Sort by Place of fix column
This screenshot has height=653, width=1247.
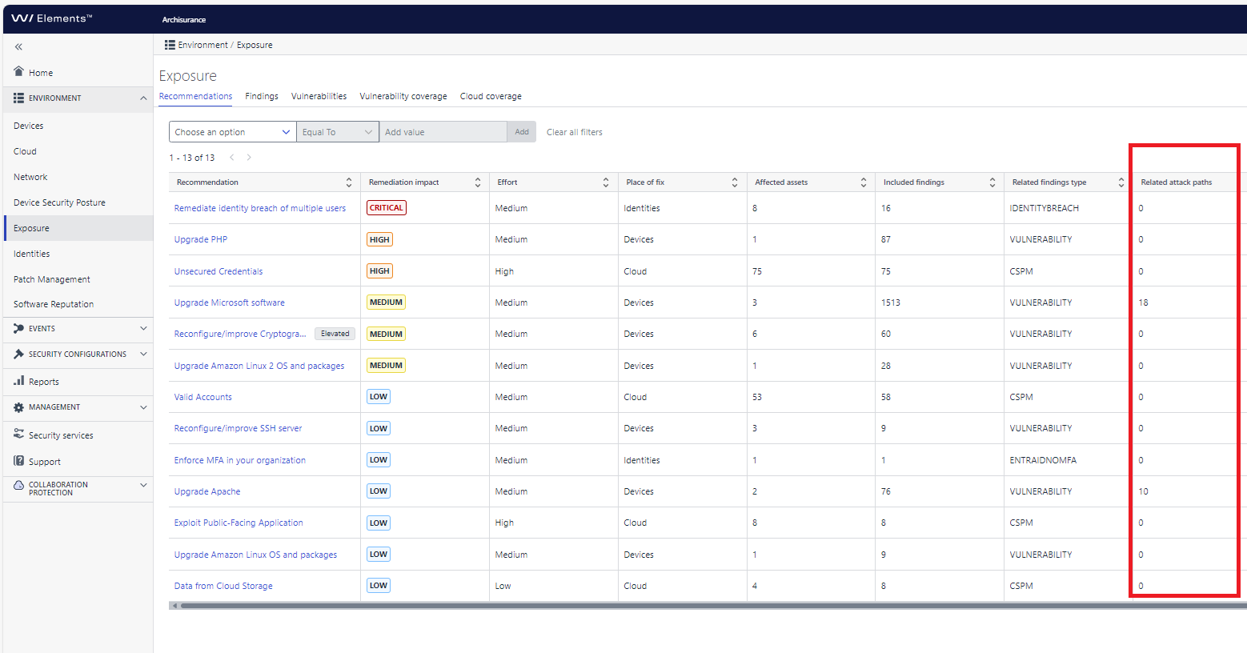pyautogui.click(x=735, y=182)
